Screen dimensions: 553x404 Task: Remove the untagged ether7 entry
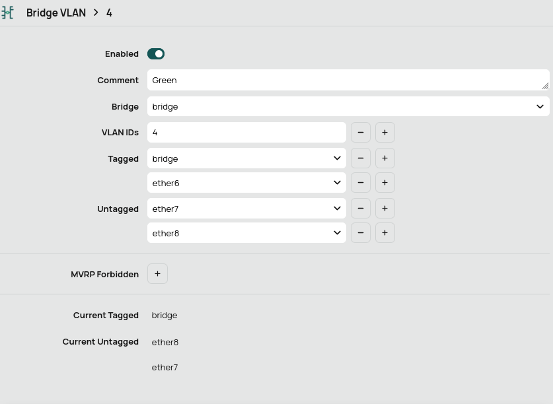[360, 209]
